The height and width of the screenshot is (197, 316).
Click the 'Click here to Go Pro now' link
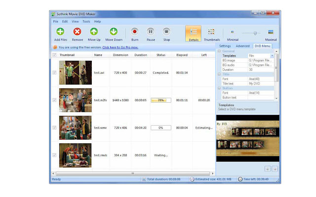pos(120,47)
